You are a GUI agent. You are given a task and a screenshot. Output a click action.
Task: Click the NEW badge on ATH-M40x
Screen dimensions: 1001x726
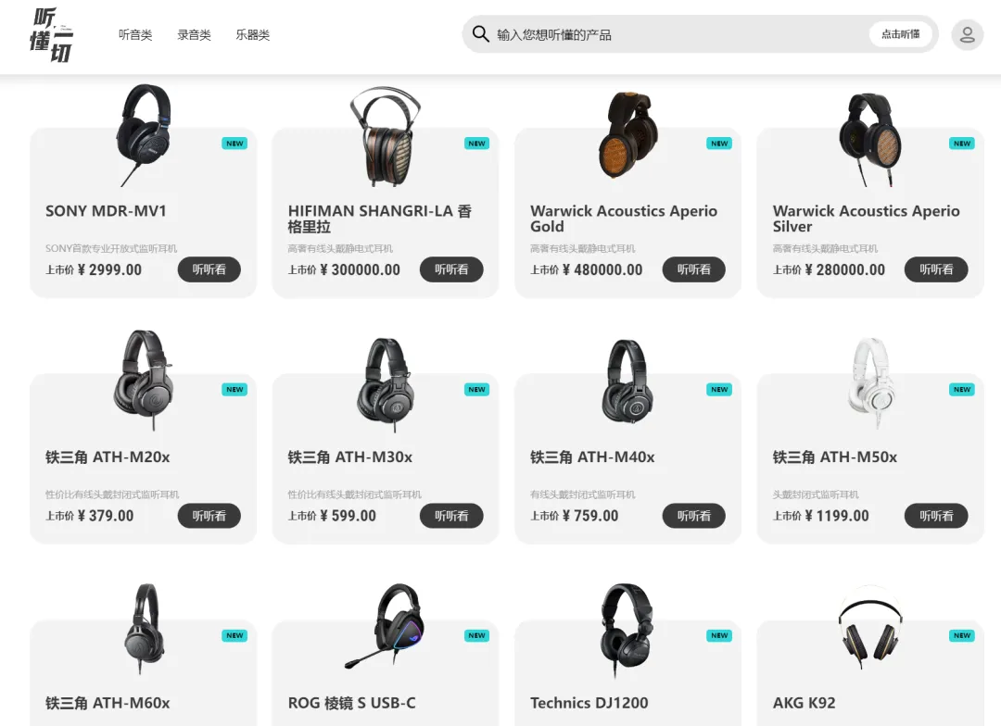pyautogui.click(x=719, y=390)
